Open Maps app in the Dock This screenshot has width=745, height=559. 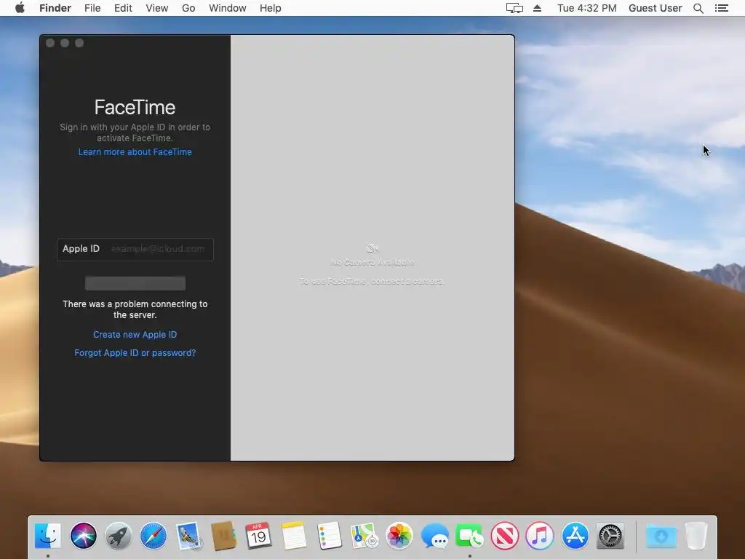click(364, 536)
